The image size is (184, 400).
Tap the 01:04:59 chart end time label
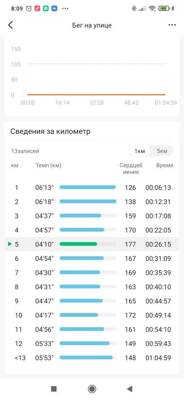click(166, 102)
